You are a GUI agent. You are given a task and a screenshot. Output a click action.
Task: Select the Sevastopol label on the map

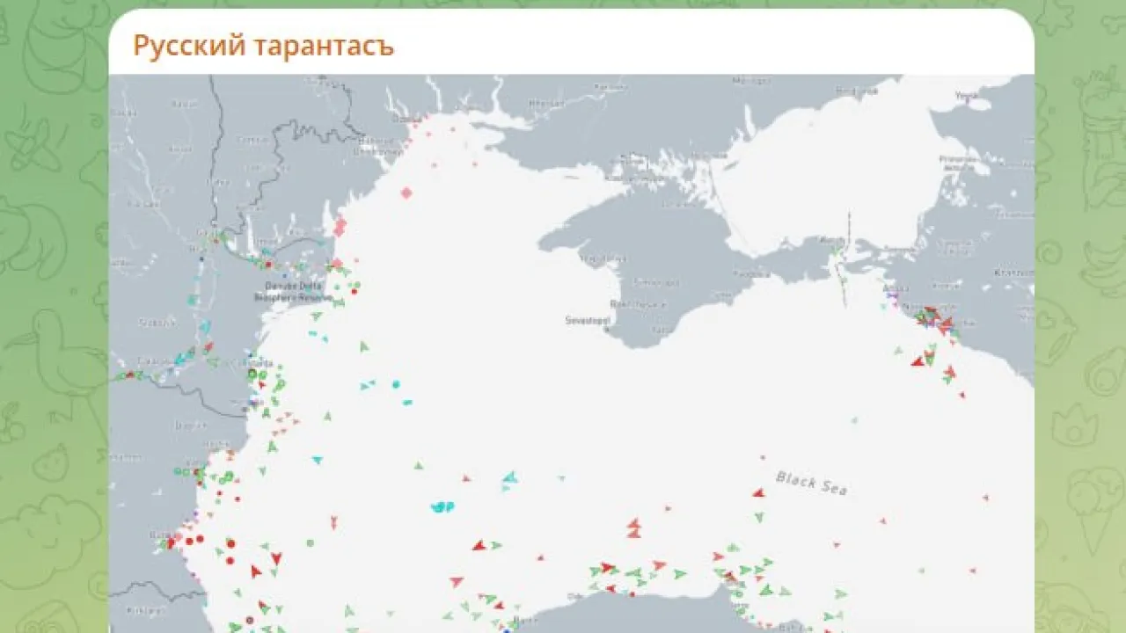click(588, 321)
